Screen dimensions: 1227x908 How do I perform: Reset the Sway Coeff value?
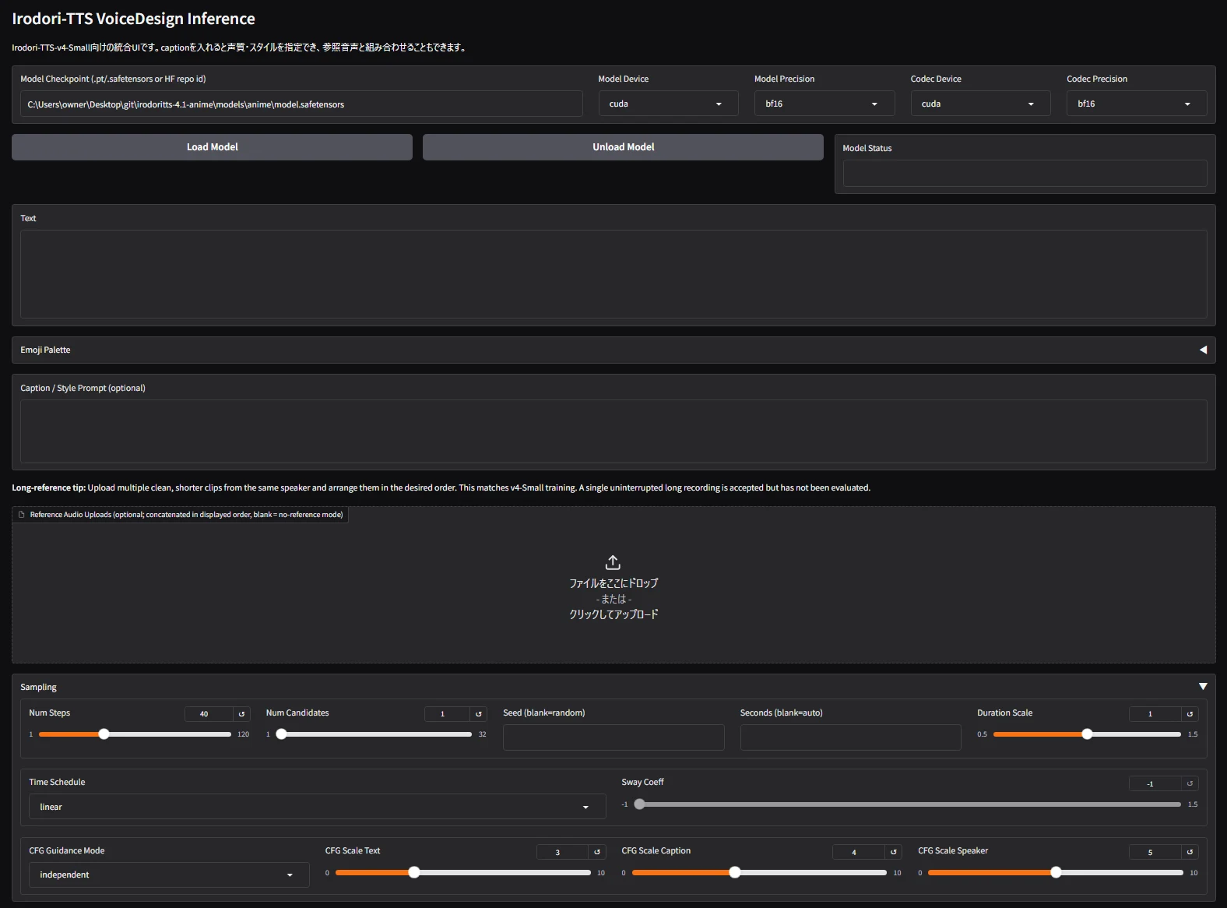coord(1190,783)
